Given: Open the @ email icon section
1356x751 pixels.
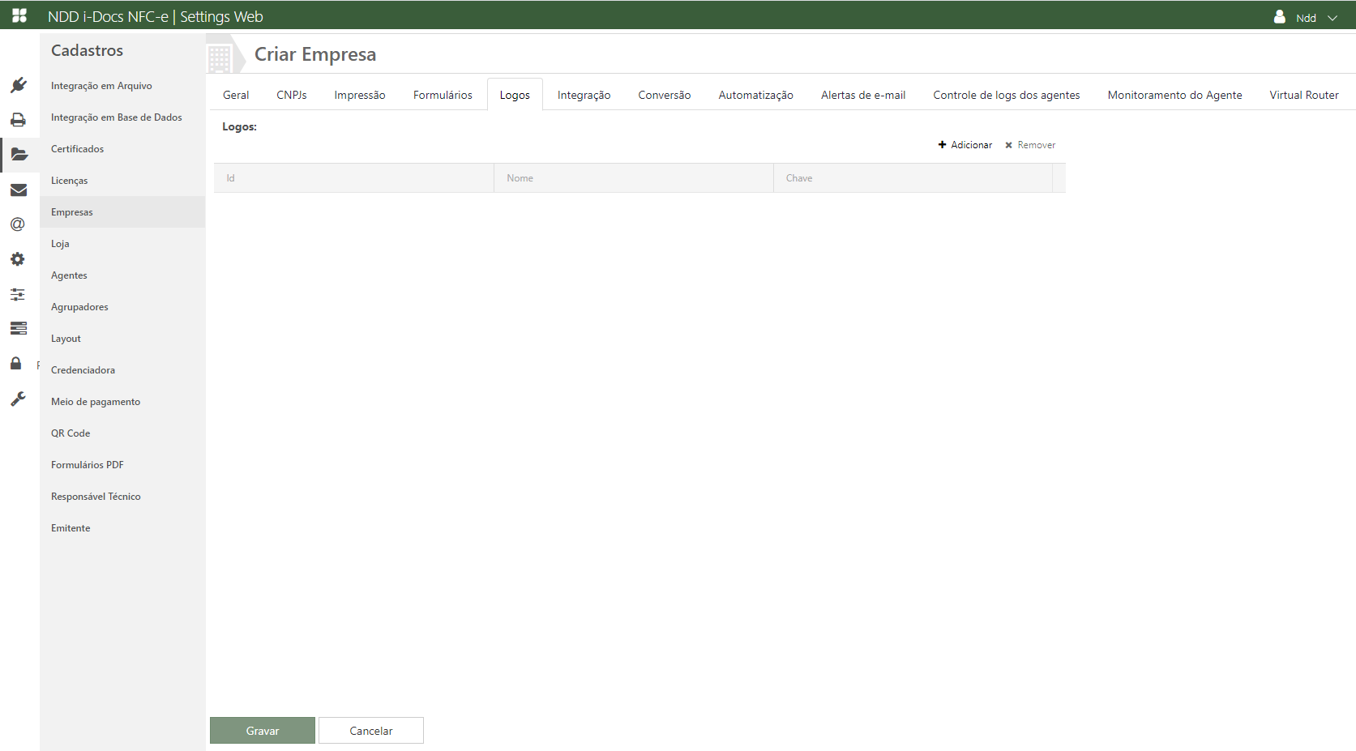Looking at the screenshot, I should pyautogui.click(x=17, y=224).
